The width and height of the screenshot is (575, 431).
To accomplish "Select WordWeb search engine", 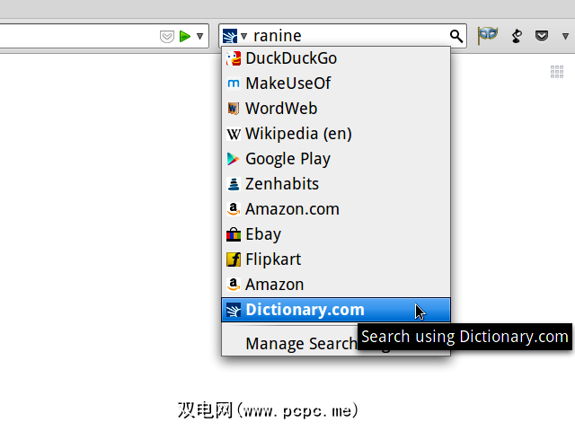I will 336,109.
